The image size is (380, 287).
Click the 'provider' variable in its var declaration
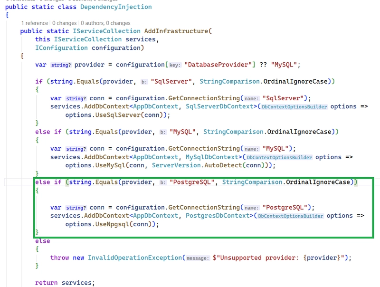click(89, 65)
